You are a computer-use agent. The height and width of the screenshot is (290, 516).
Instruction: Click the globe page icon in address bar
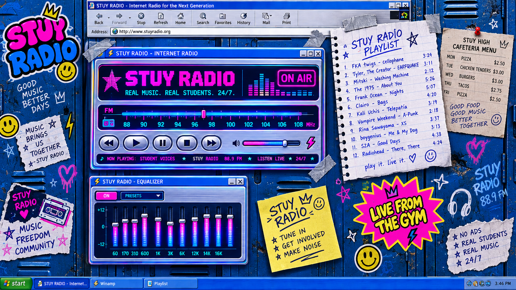(115, 31)
